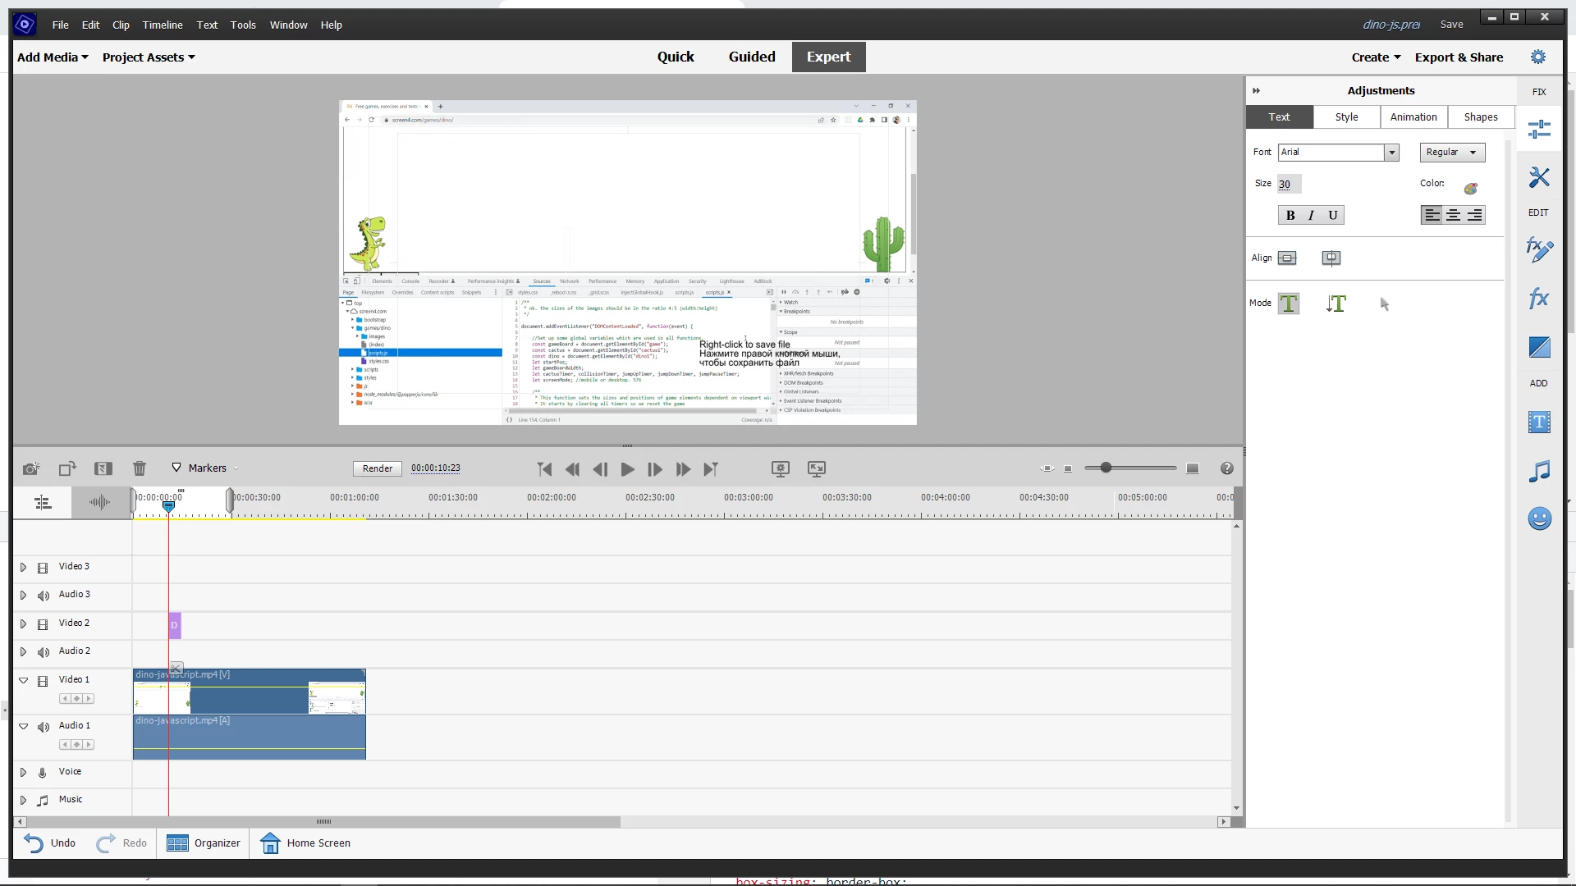Click the text Color swatch

coord(1470,189)
